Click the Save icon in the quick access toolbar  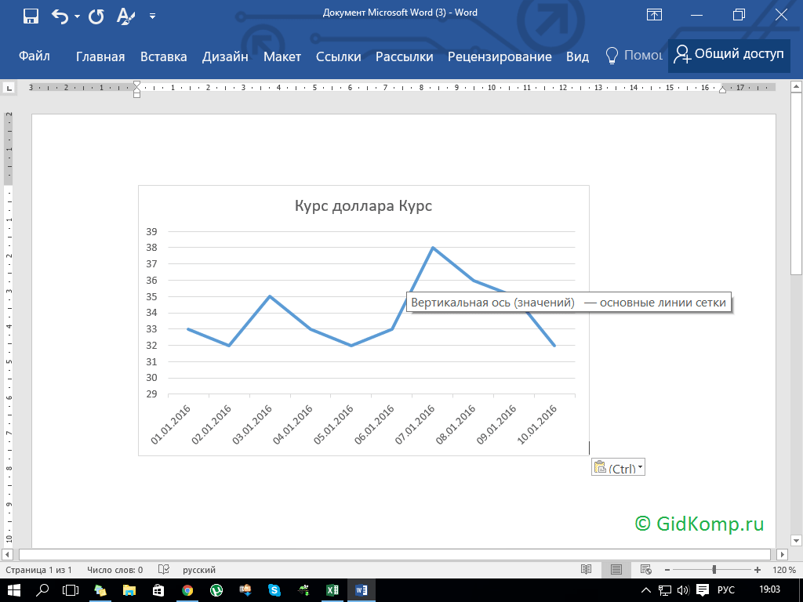(x=31, y=15)
